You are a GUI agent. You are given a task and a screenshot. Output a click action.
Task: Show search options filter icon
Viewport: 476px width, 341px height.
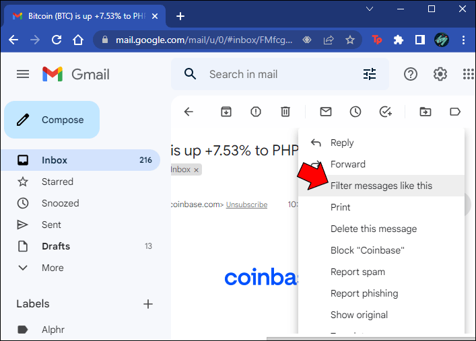point(370,74)
